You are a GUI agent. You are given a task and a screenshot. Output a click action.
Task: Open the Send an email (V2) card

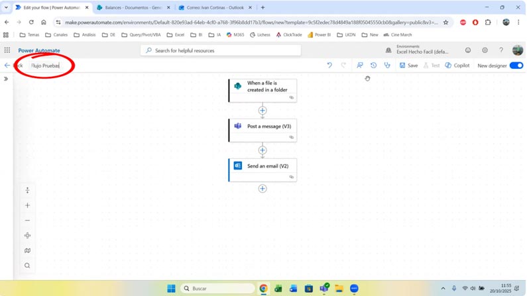pyautogui.click(x=263, y=170)
